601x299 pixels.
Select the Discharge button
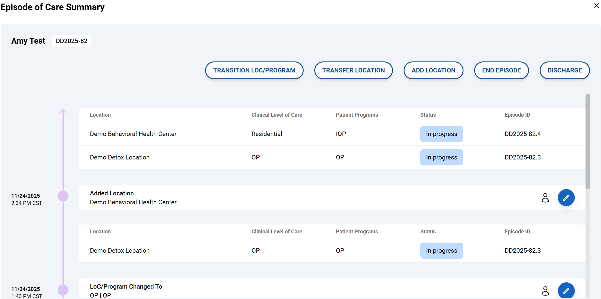564,70
